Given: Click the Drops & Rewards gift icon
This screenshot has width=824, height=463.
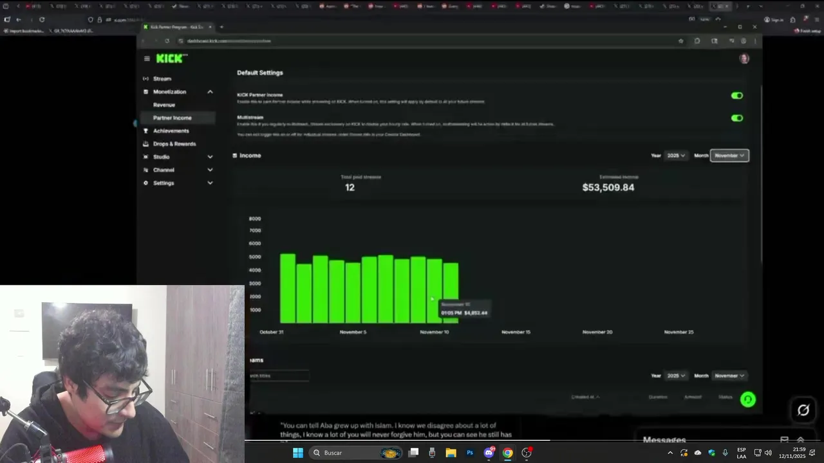Looking at the screenshot, I should pyautogui.click(x=145, y=144).
